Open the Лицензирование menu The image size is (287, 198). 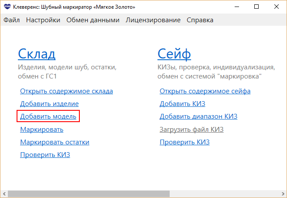(x=153, y=20)
